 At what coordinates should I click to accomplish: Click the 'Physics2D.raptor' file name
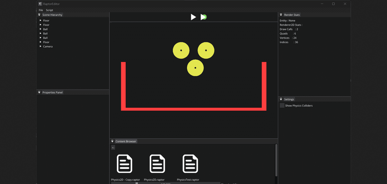pyautogui.click(x=154, y=179)
